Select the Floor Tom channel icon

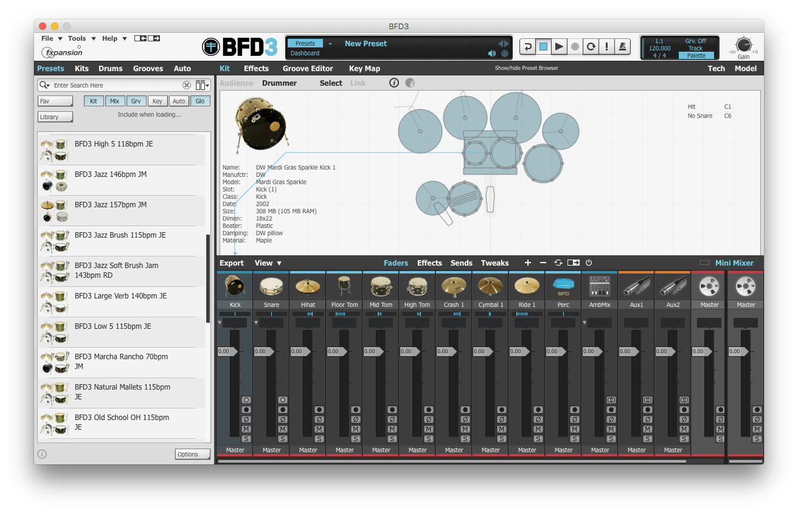tap(344, 286)
